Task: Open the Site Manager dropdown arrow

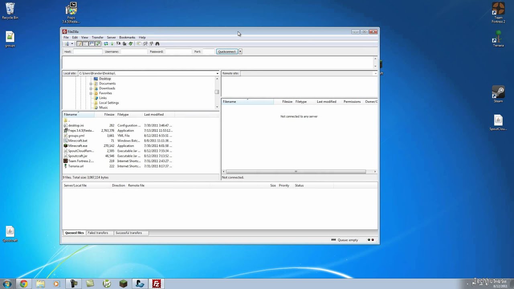Action: coord(72,44)
